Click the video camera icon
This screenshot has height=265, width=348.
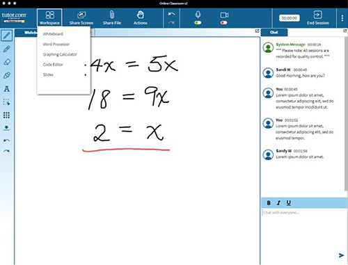point(224,15)
